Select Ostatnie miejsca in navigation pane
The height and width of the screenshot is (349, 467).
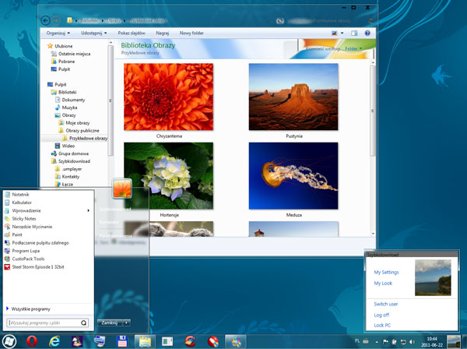[71, 54]
